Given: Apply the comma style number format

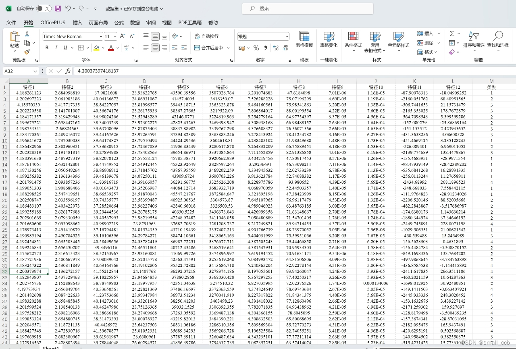Looking at the screenshot, I should tap(266, 48).
